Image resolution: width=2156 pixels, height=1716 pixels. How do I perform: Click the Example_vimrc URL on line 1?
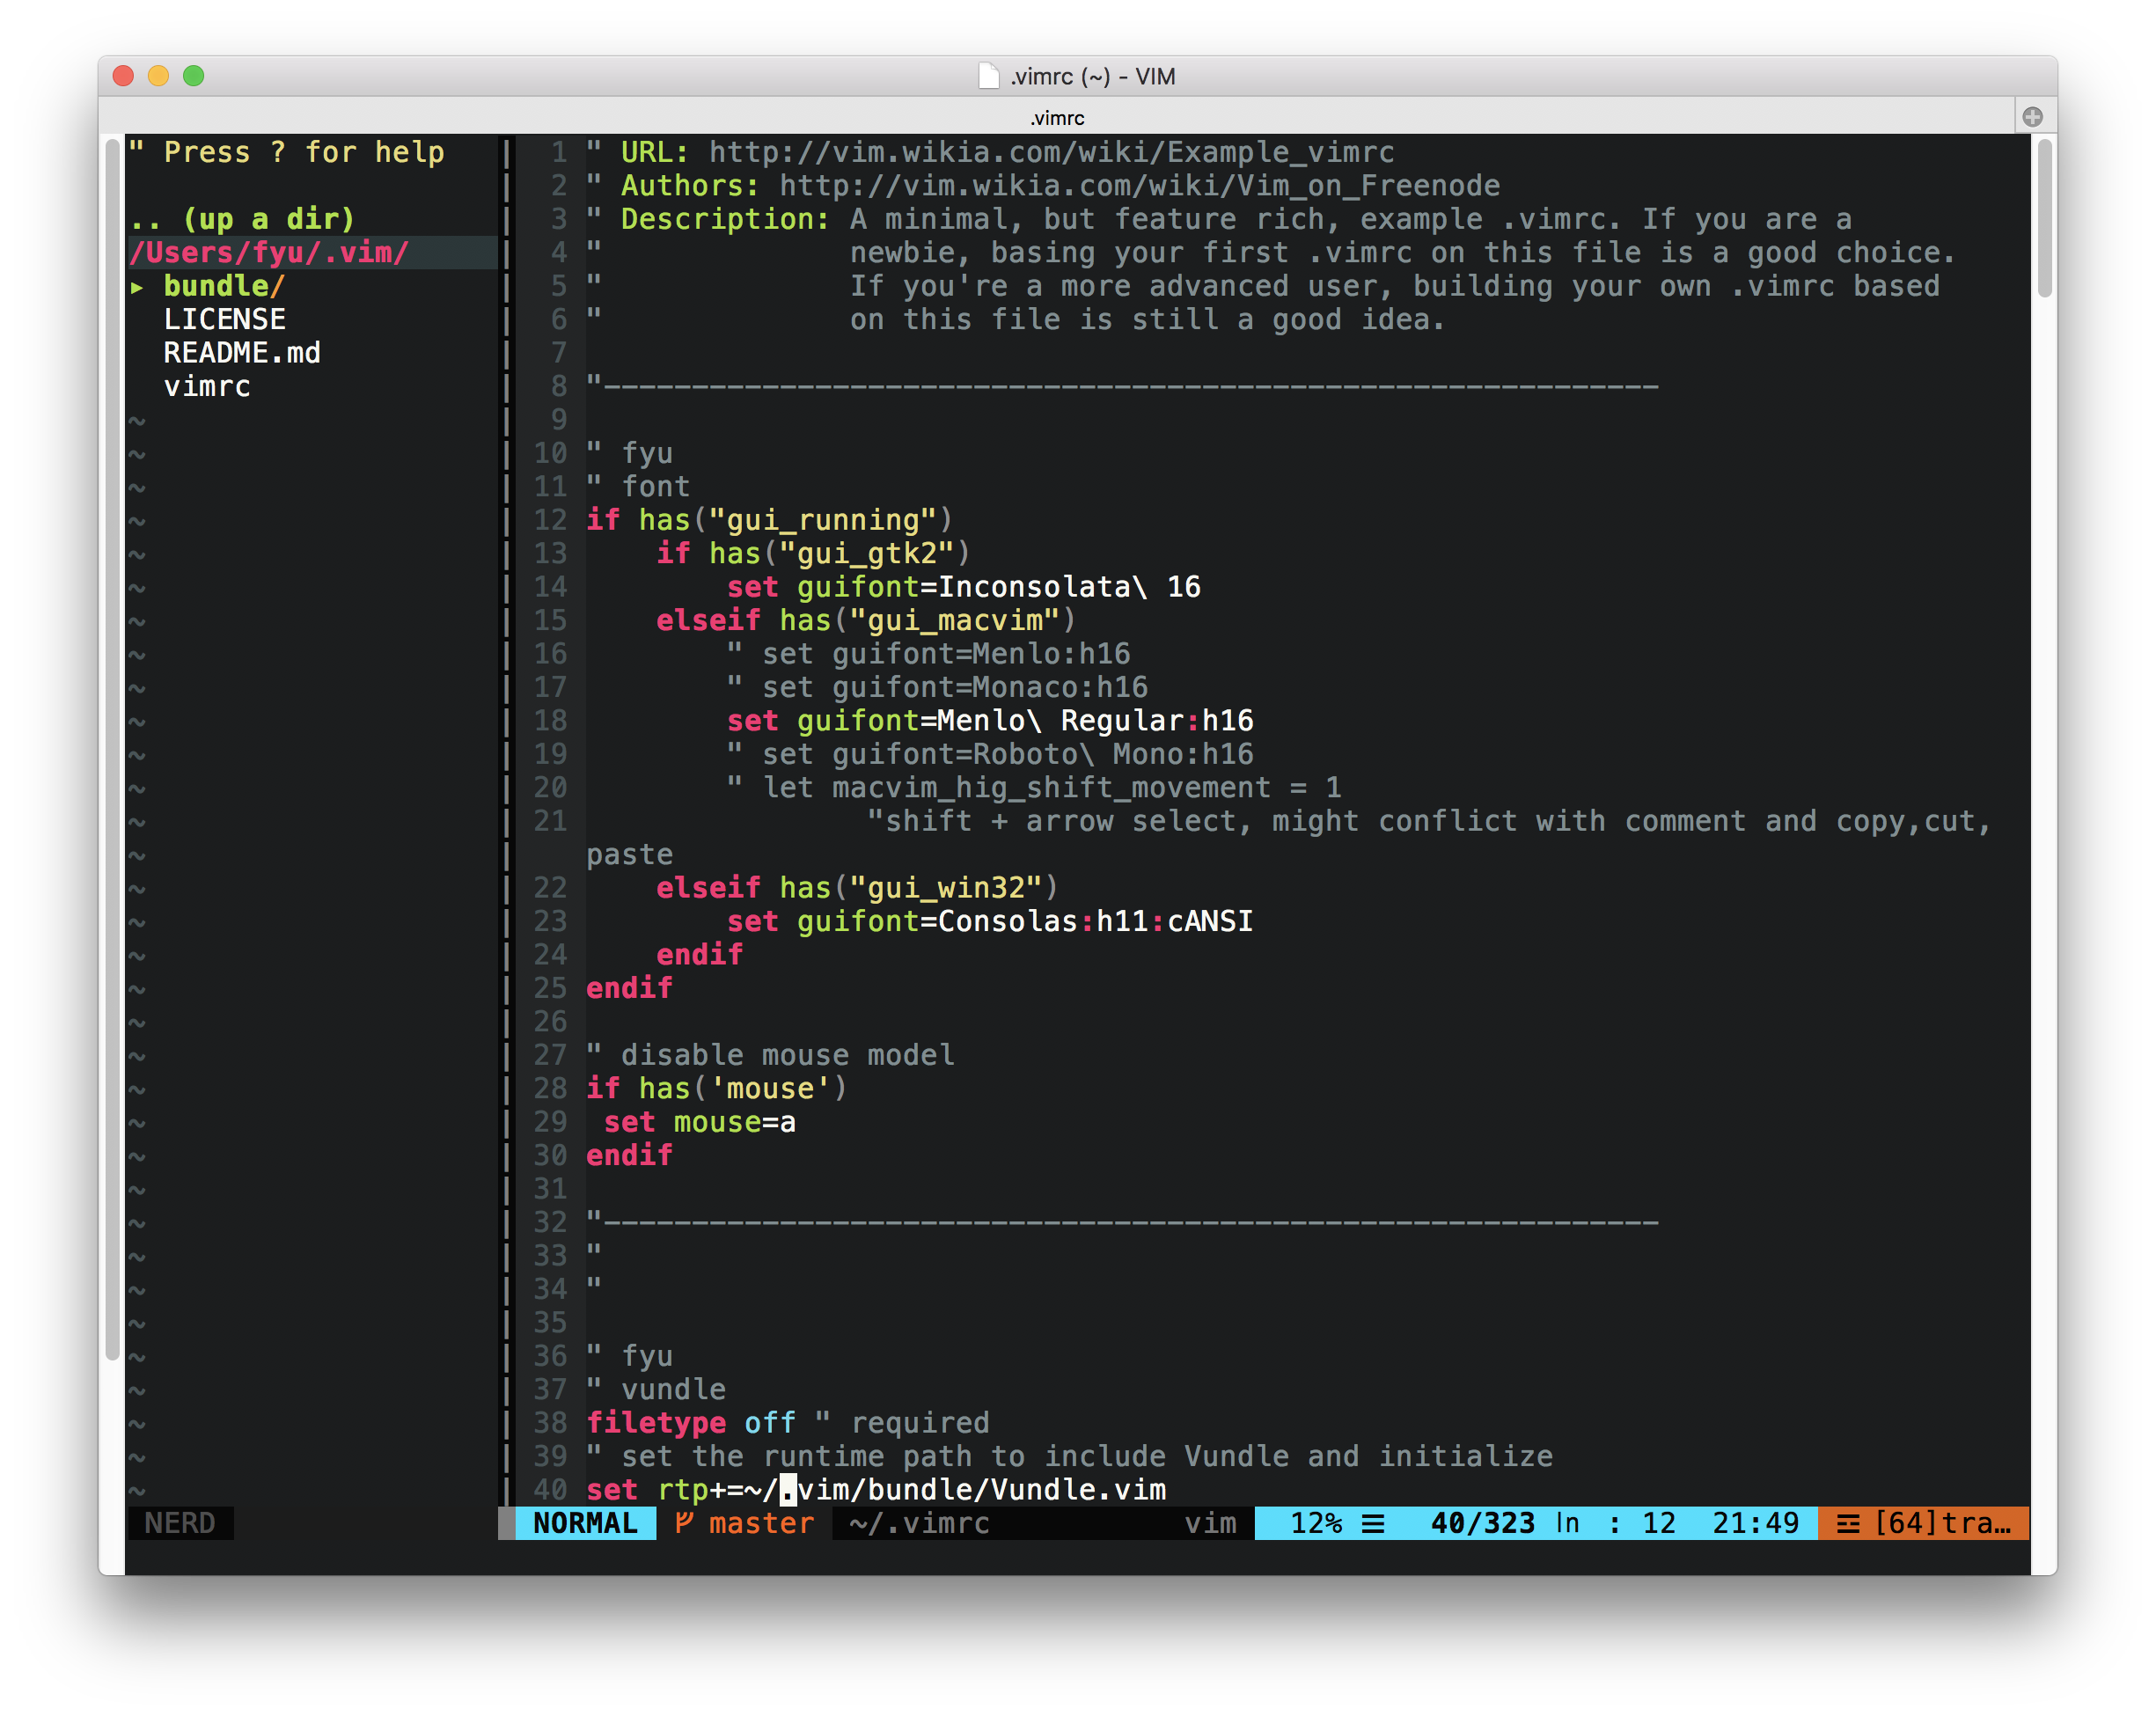pos(1050,152)
